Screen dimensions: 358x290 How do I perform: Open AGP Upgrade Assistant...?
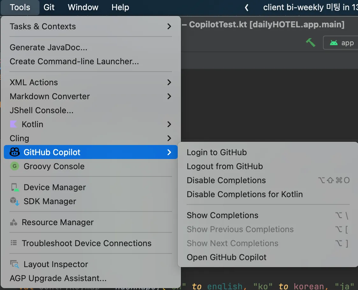91,278
